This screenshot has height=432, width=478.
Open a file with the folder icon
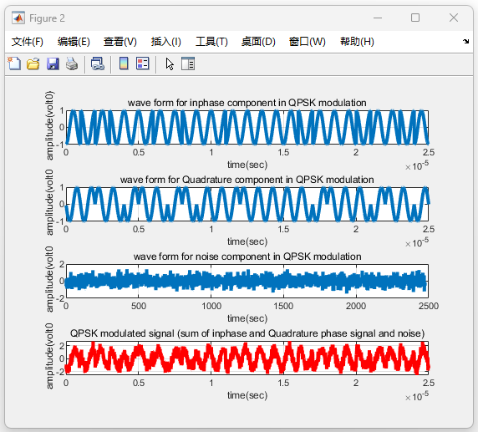pos(33,64)
